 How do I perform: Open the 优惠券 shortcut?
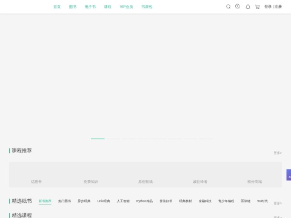pos(36,182)
